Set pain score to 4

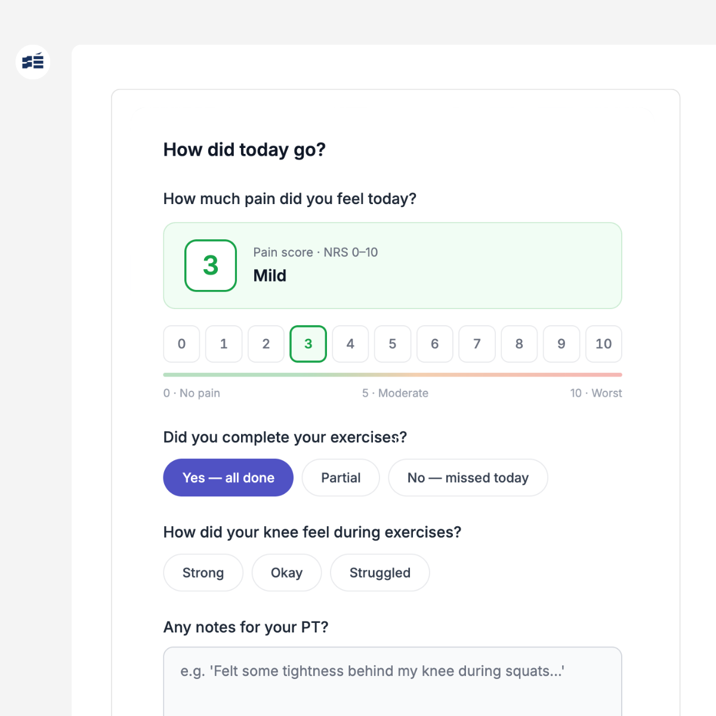(350, 344)
